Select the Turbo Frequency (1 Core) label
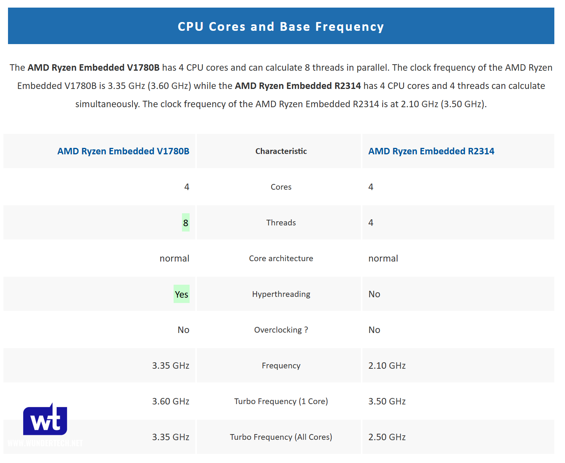 [x=281, y=401]
